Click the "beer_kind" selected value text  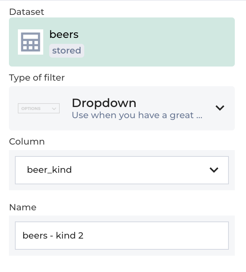click(49, 170)
